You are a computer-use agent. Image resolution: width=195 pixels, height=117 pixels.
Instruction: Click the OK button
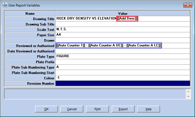point(47,109)
